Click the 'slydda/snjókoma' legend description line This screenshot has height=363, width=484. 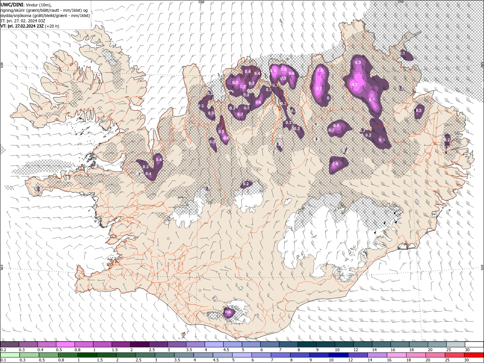point(45,16)
